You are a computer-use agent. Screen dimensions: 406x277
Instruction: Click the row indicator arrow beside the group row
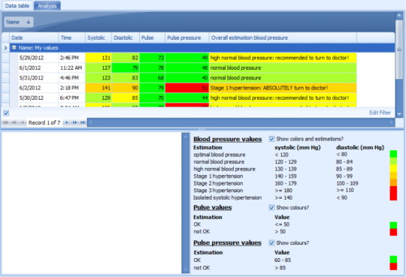(5, 48)
